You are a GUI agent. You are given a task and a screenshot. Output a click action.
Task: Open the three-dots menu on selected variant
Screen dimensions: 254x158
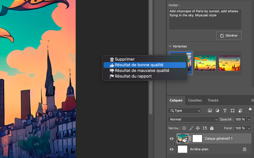(x=189, y=55)
